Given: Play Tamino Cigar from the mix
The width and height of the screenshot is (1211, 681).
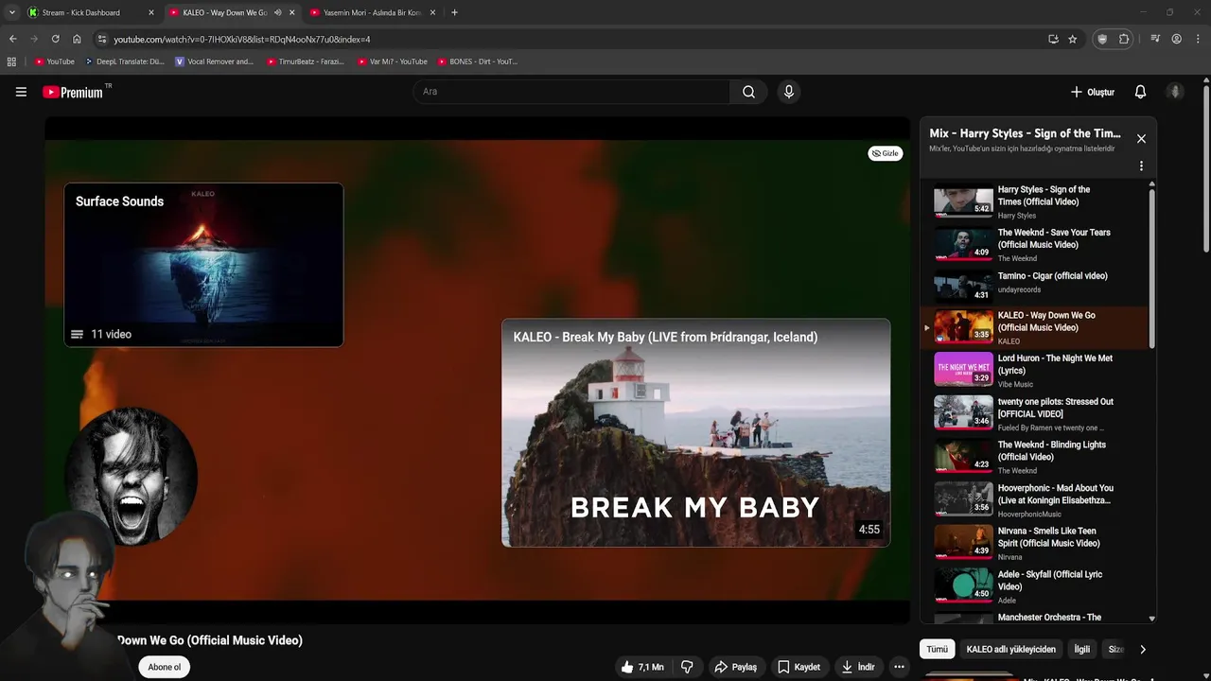Looking at the screenshot, I should click(x=1033, y=284).
